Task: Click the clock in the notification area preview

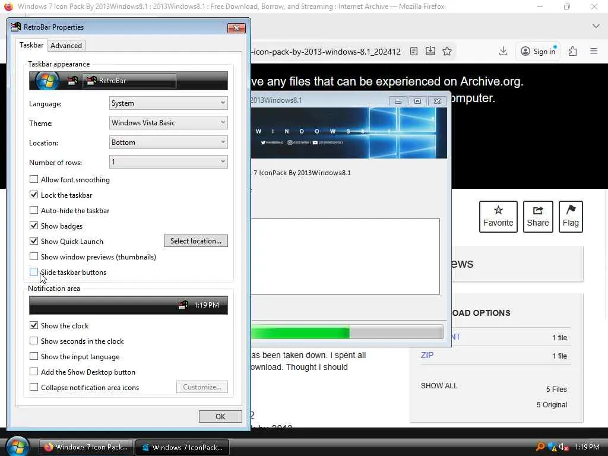Action: [x=207, y=305]
